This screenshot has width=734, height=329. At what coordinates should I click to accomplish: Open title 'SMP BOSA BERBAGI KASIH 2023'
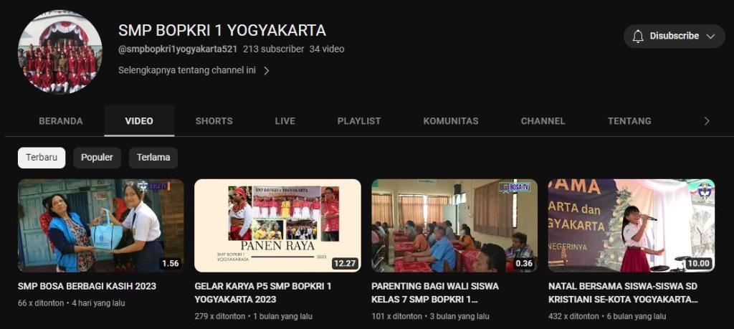[x=87, y=287]
